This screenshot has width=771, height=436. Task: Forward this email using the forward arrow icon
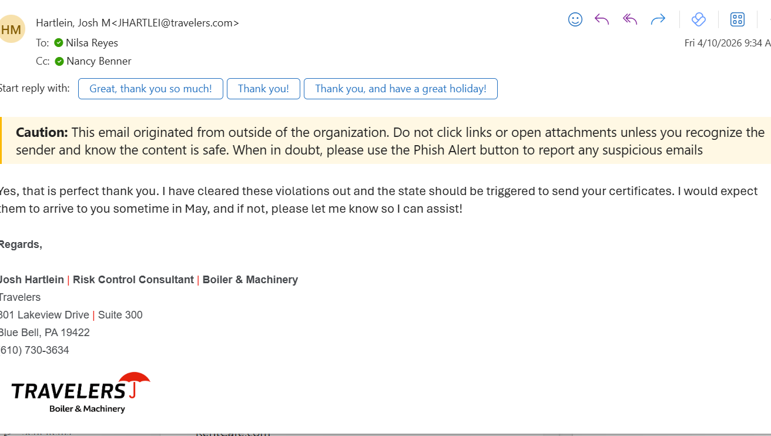coord(658,19)
